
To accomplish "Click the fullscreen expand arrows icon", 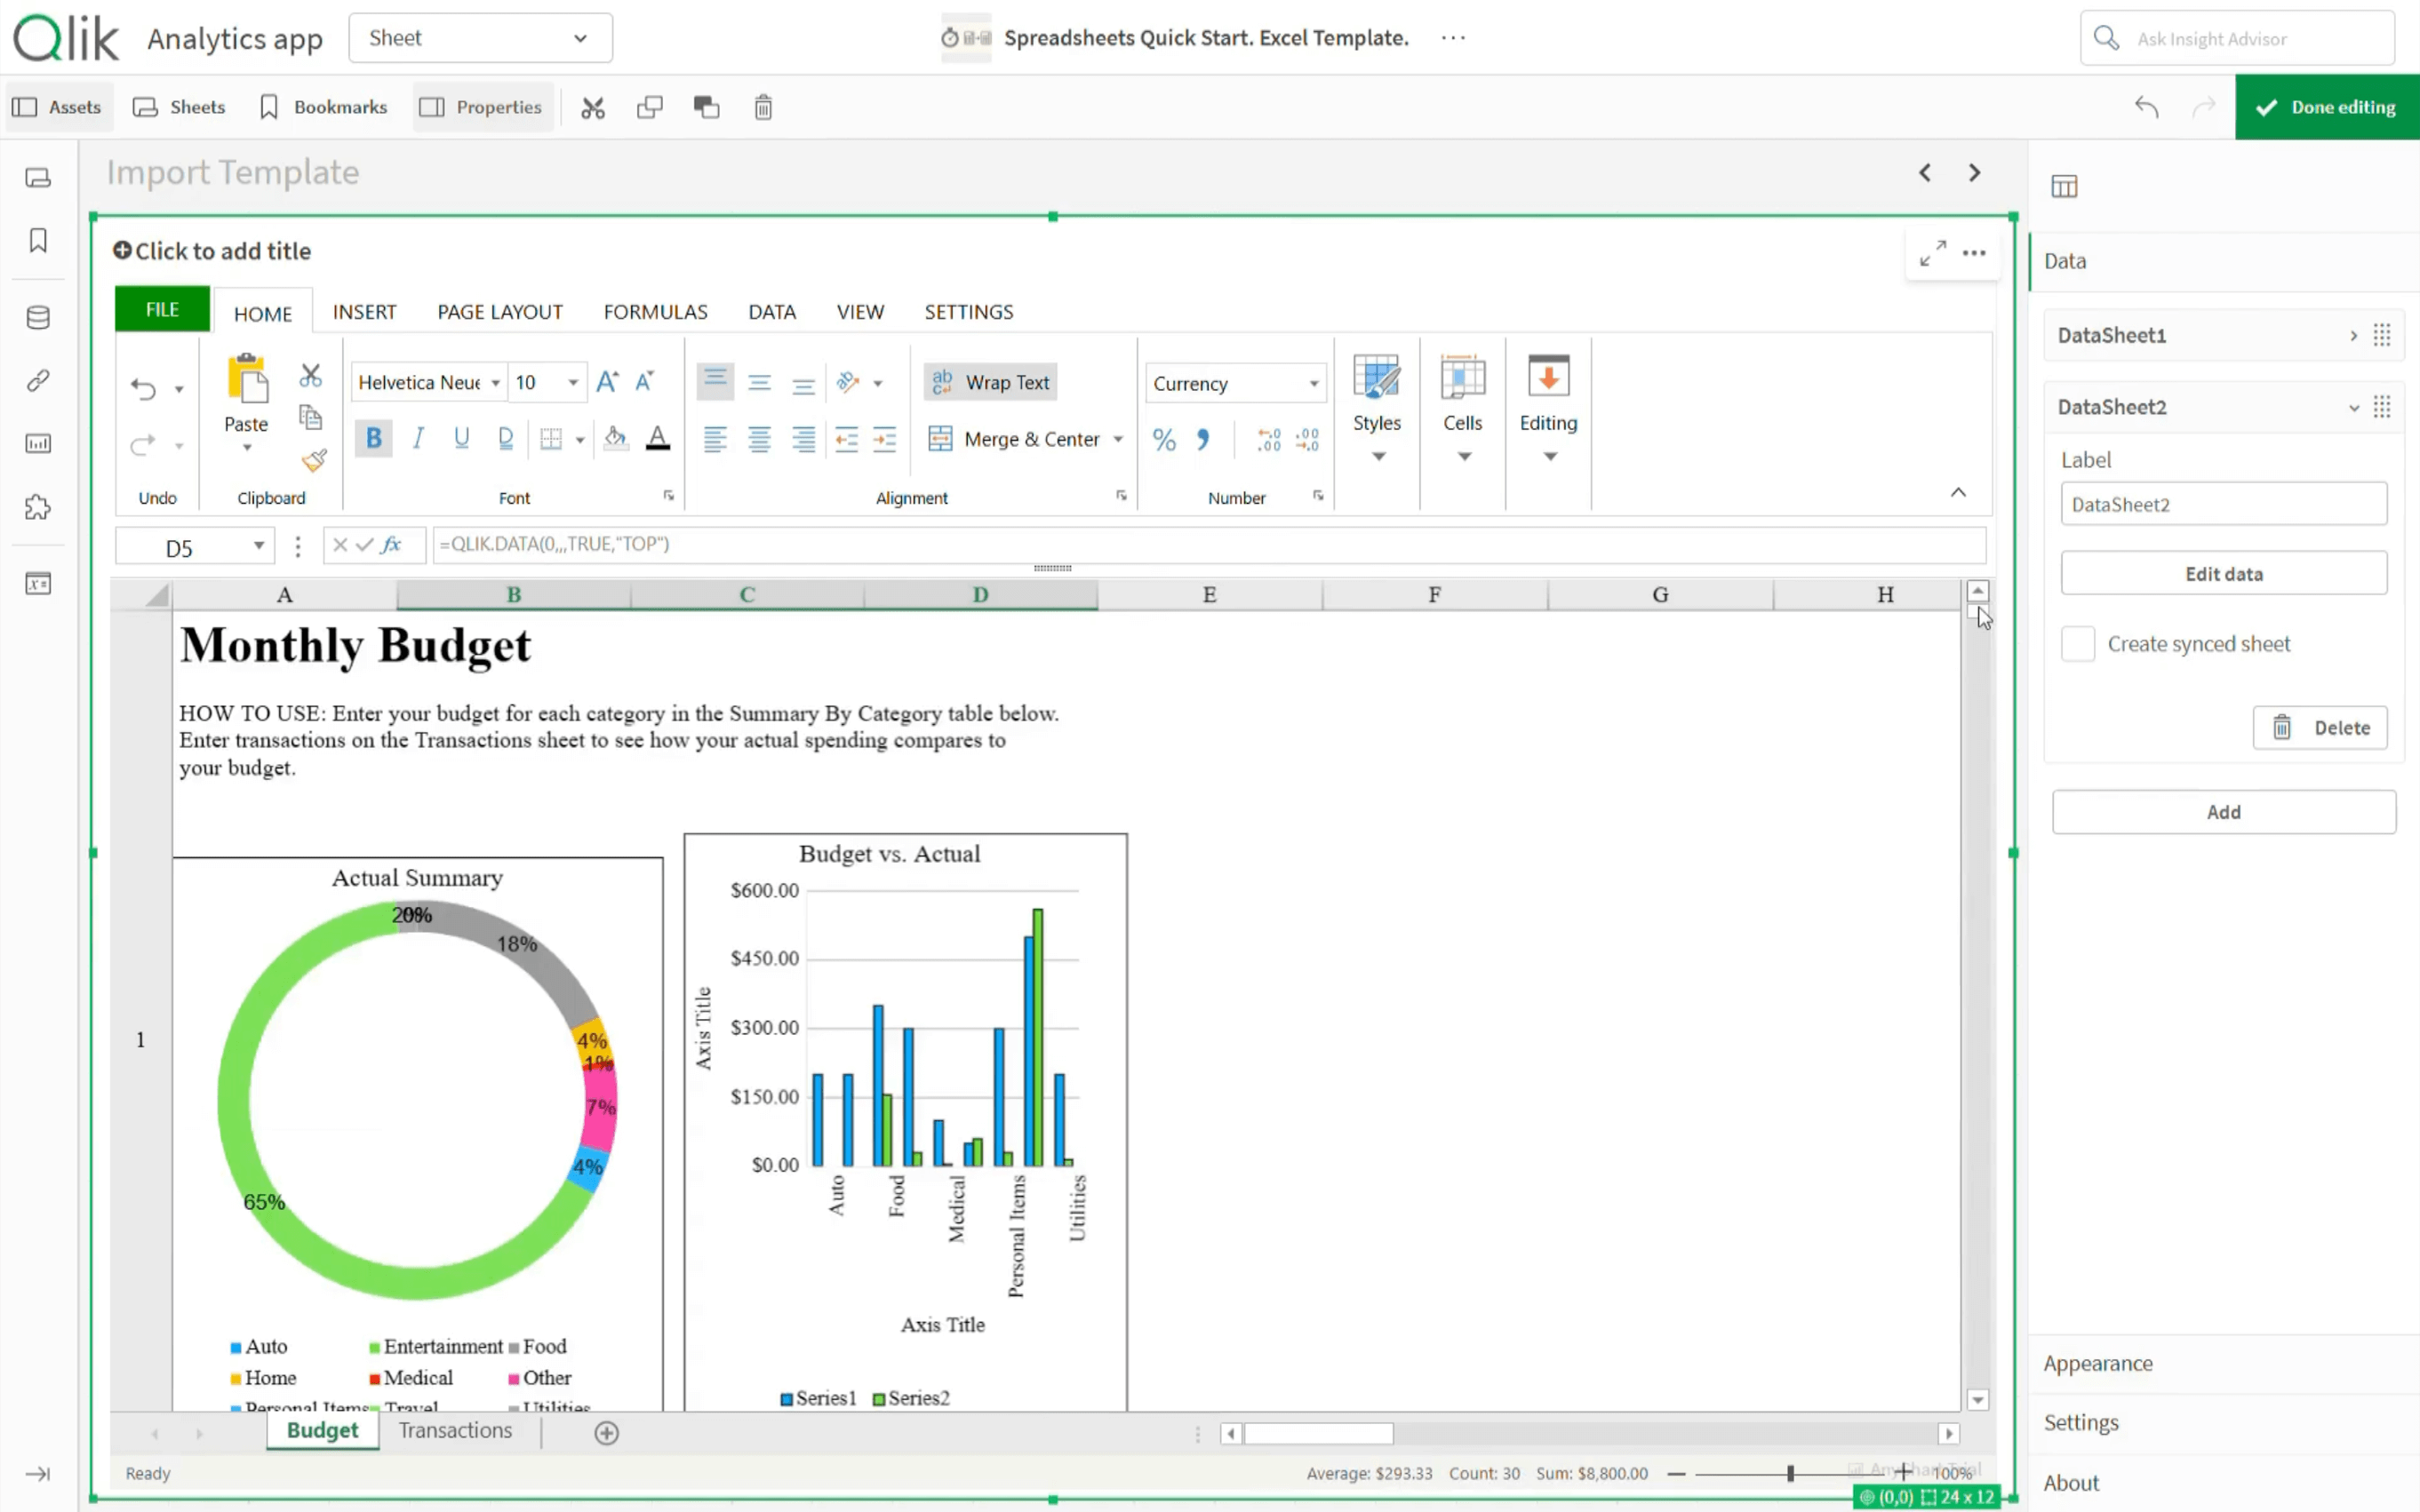I will 1932,253.
